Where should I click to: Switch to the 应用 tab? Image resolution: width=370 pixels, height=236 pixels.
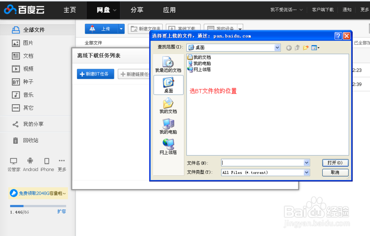click(x=169, y=10)
